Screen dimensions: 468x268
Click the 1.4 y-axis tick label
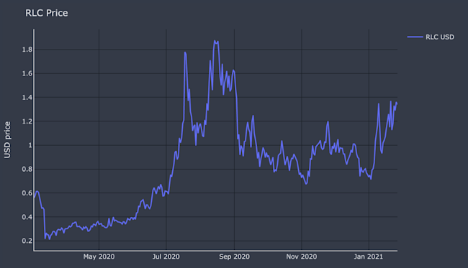click(x=27, y=98)
